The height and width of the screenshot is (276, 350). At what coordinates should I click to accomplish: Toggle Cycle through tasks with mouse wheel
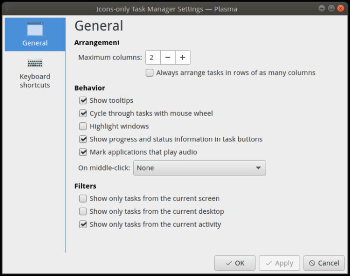click(x=83, y=114)
